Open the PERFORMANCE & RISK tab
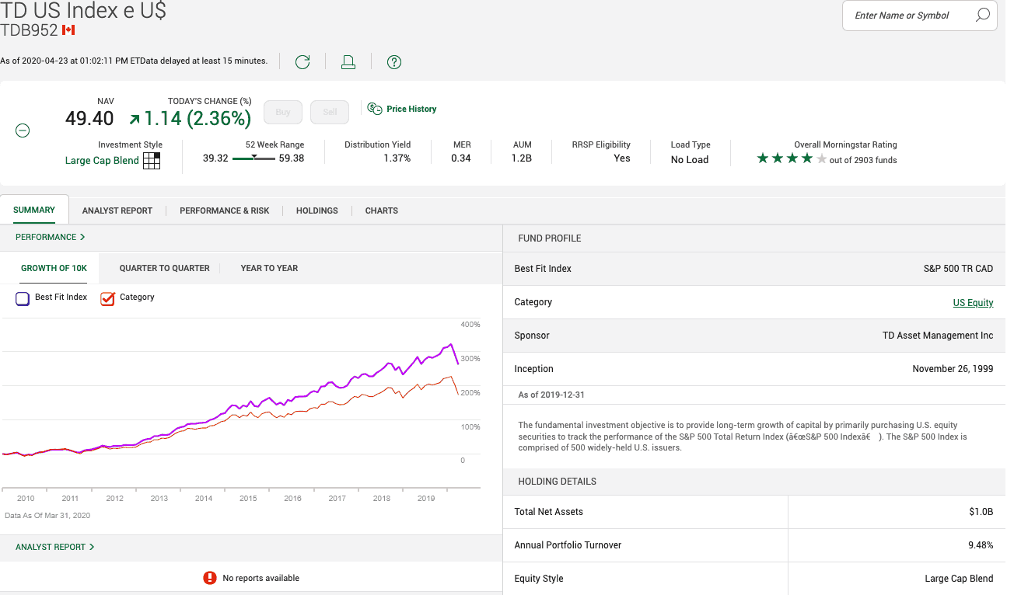The image size is (1021, 595). pyautogui.click(x=225, y=211)
